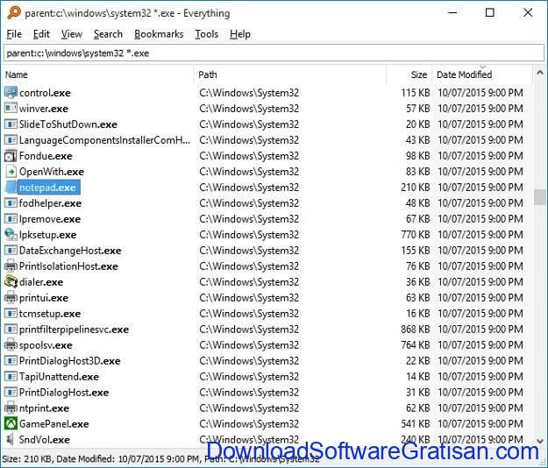Click the Everything magnifier title bar icon
Image resolution: width=548 pixels, height=468 pixels.
click(x=14, y=13)
